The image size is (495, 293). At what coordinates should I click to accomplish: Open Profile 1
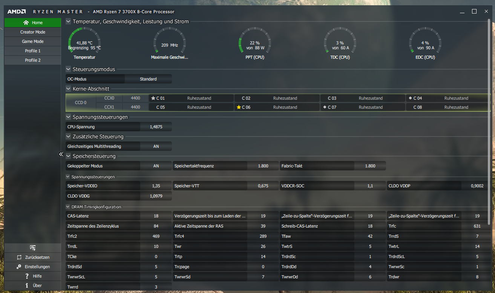pos(33,51)
